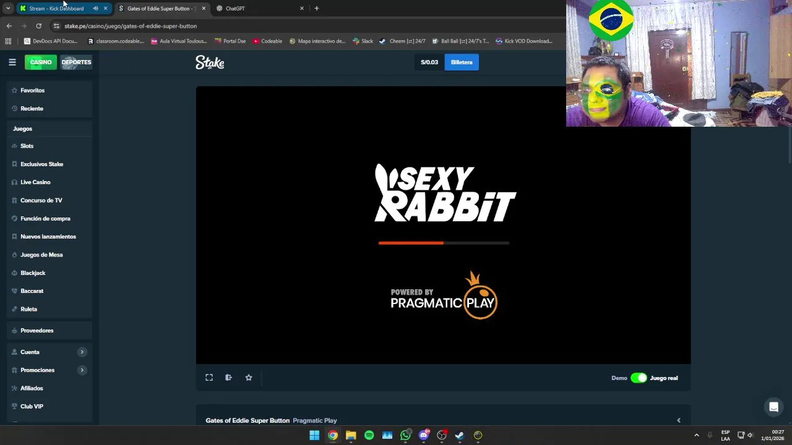Image resolution: width=792 pixels, height=445 pixels.
Task: Open the browser apps grid in bookmarks bar
Action: tap(8, 41)
